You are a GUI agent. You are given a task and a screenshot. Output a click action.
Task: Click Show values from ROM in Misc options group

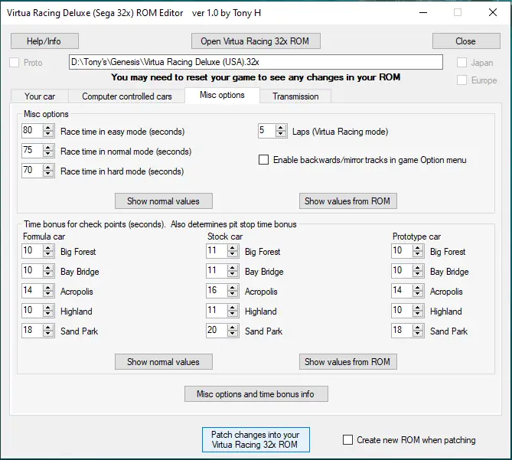point(347,201)
